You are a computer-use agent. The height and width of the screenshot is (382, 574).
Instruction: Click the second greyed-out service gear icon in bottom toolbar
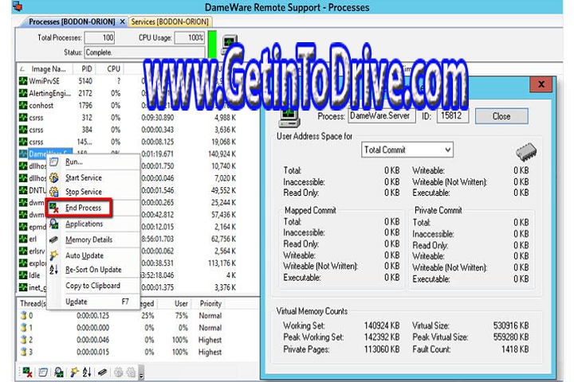tap(131, 372)
